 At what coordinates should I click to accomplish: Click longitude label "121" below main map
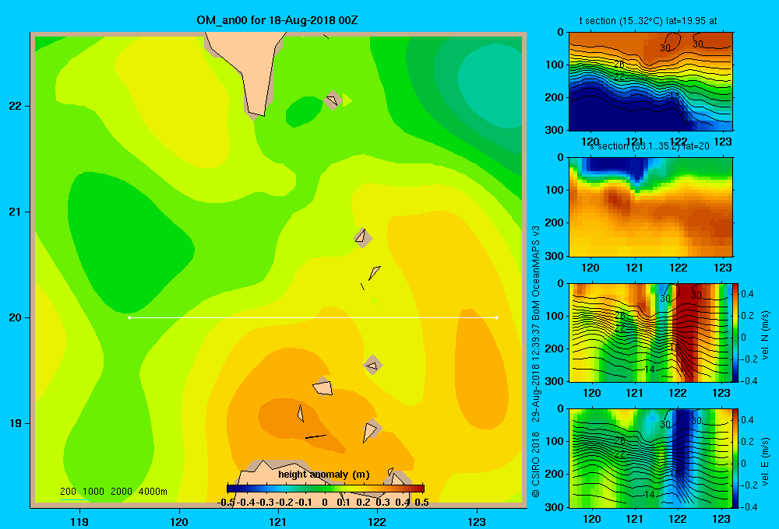pos(278,521)
